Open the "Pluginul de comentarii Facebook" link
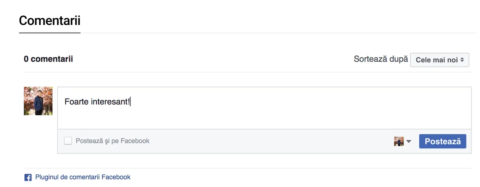 coord(82,177)
